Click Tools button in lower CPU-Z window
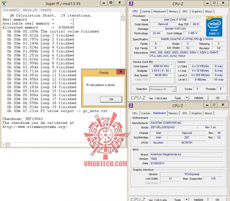 pos(178,199)
